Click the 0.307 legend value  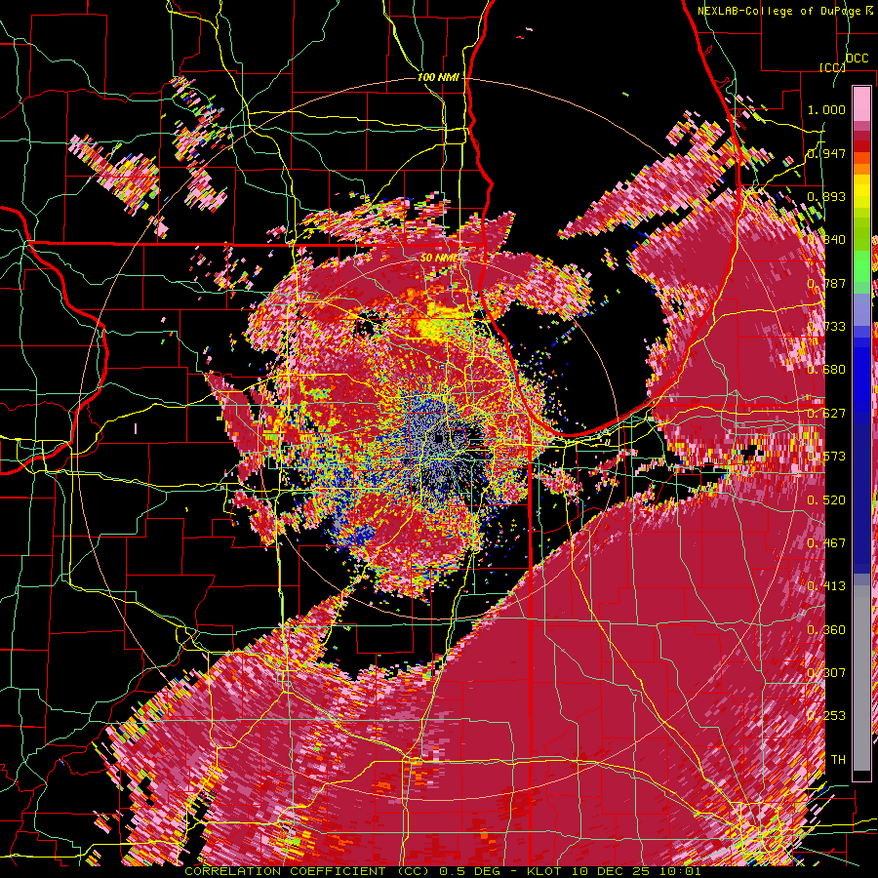[826, 672]
